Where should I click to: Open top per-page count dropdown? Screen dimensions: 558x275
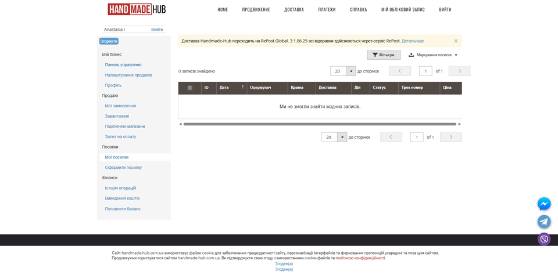(351, 71)
